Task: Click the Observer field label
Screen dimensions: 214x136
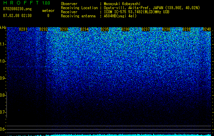Action: 69,4
